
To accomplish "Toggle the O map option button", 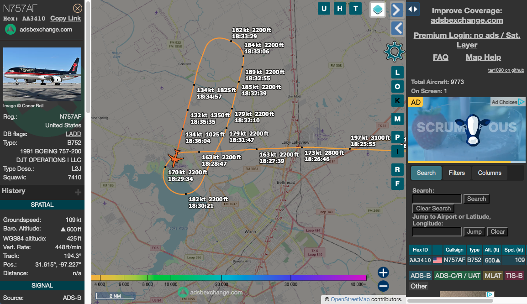I will tap(397, 86).
